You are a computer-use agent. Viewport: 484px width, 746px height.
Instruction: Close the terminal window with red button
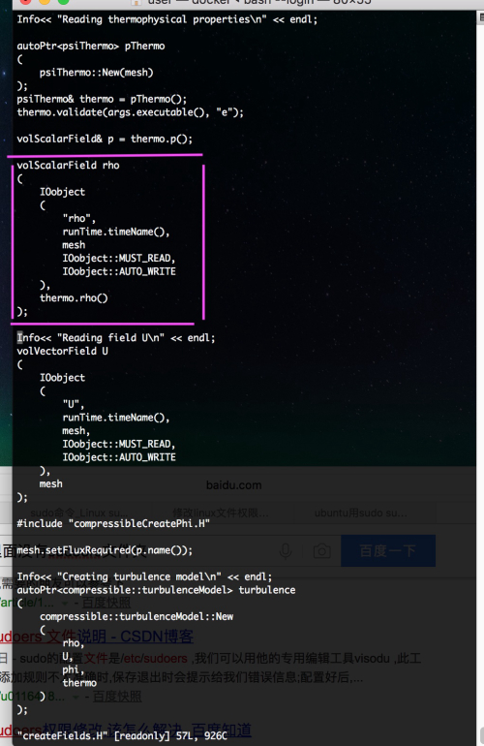tap(26, 1)
